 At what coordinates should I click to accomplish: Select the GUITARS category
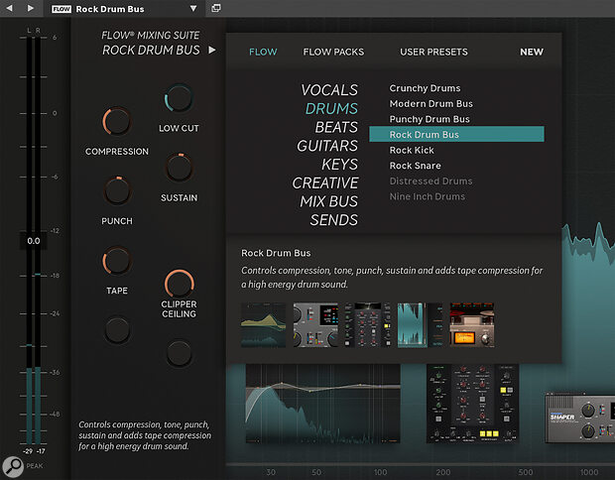pyautogui.click(x=327, y=146)
